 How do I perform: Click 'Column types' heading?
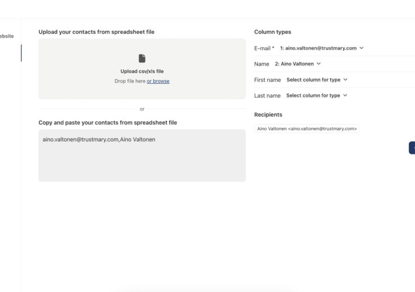(x=273, y=32)
